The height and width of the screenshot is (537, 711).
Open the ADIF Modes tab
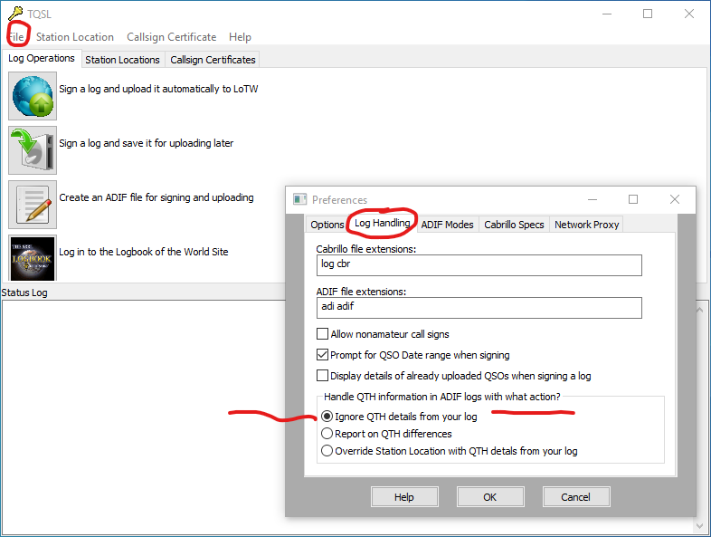click(x=447, y=225)
